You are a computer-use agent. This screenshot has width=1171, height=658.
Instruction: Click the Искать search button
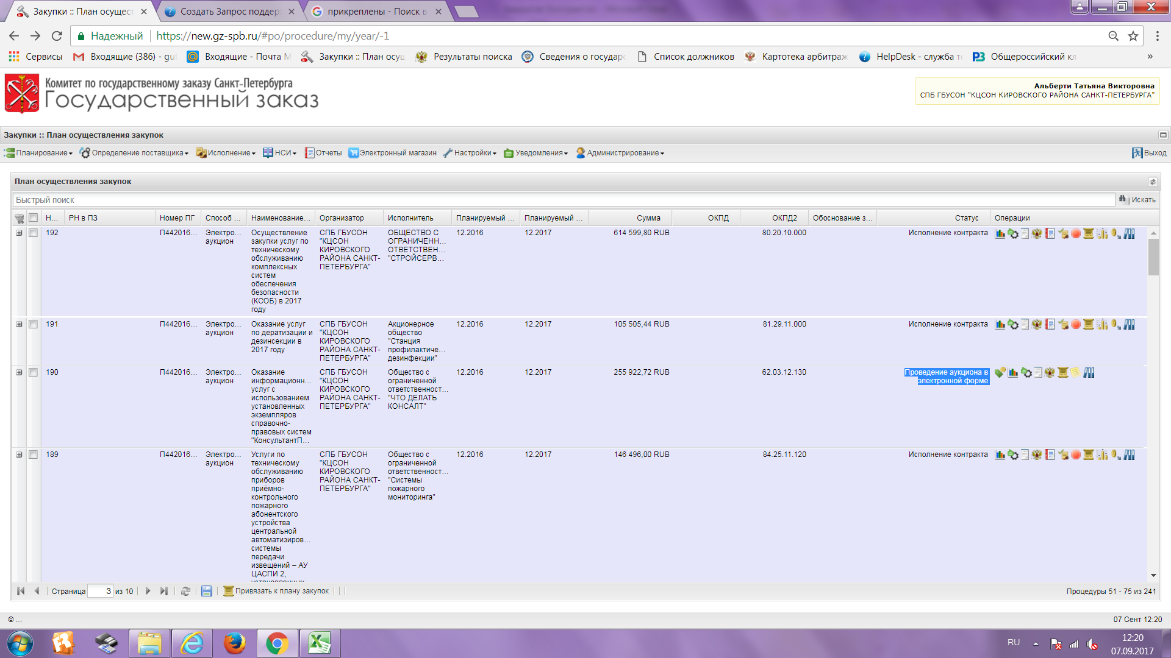[x=1137, y=200]
